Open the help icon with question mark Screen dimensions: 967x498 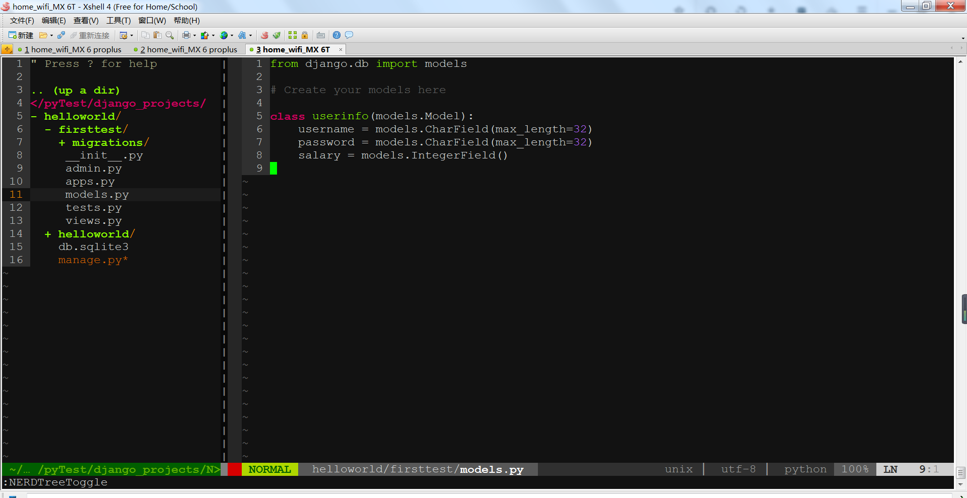tap(335, 35)
